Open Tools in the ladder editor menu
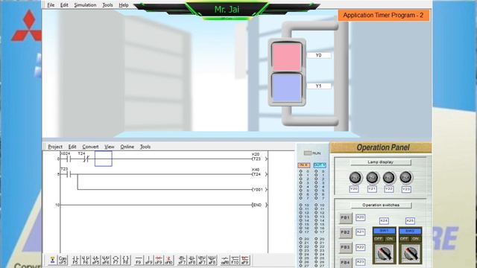Viewport: 477px width, 268px height. [x=145, y=147]
